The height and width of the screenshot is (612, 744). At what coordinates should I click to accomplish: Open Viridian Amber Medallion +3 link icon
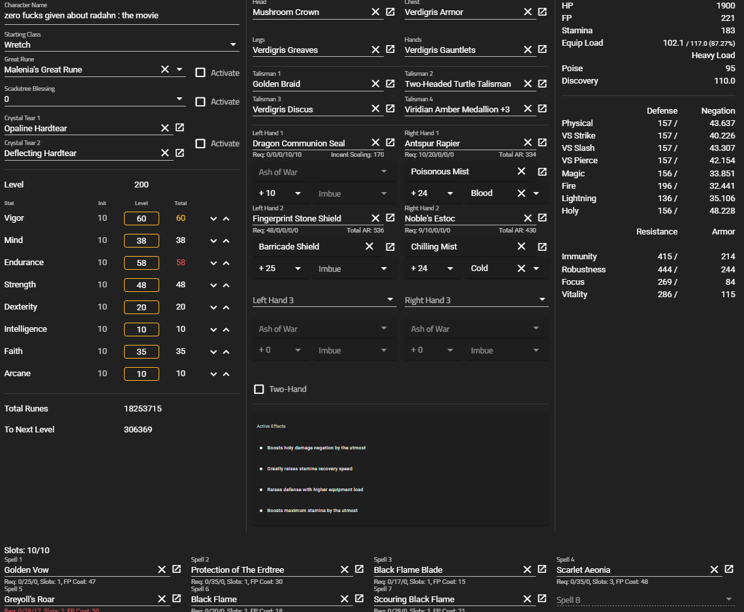tap(542, 108)
